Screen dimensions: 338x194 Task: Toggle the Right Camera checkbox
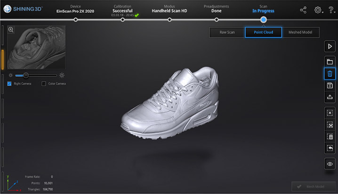(9, 84)
